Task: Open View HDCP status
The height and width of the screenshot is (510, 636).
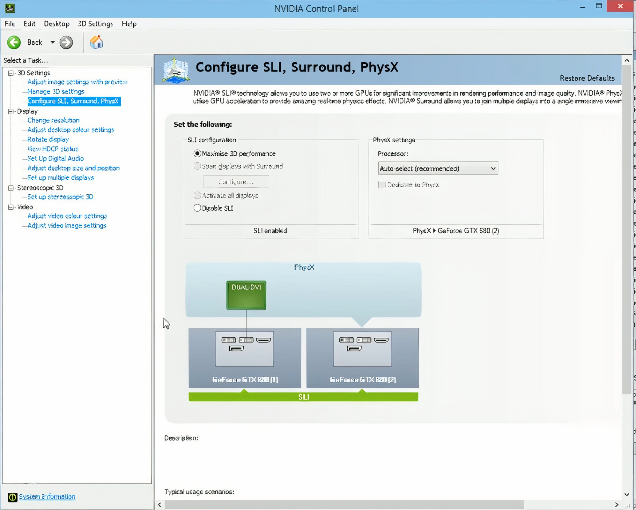Action: point(53,149)
